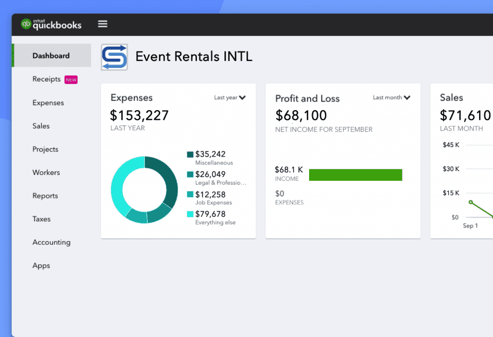This screenshot has width=493, height=337.
Task: Open the Sales sidebar section
Action: coord(41,126)
